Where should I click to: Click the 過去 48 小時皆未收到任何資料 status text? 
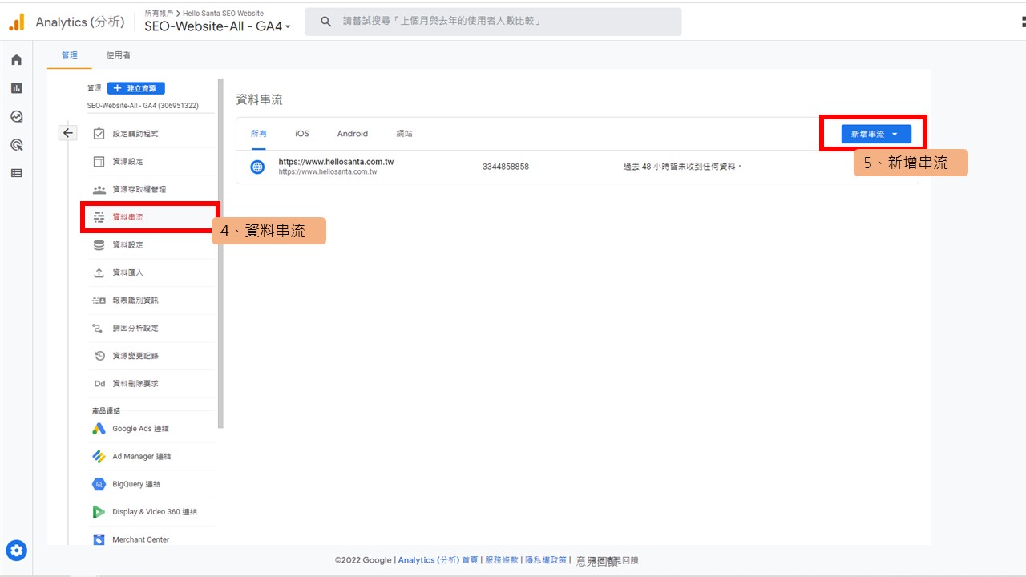683,167
